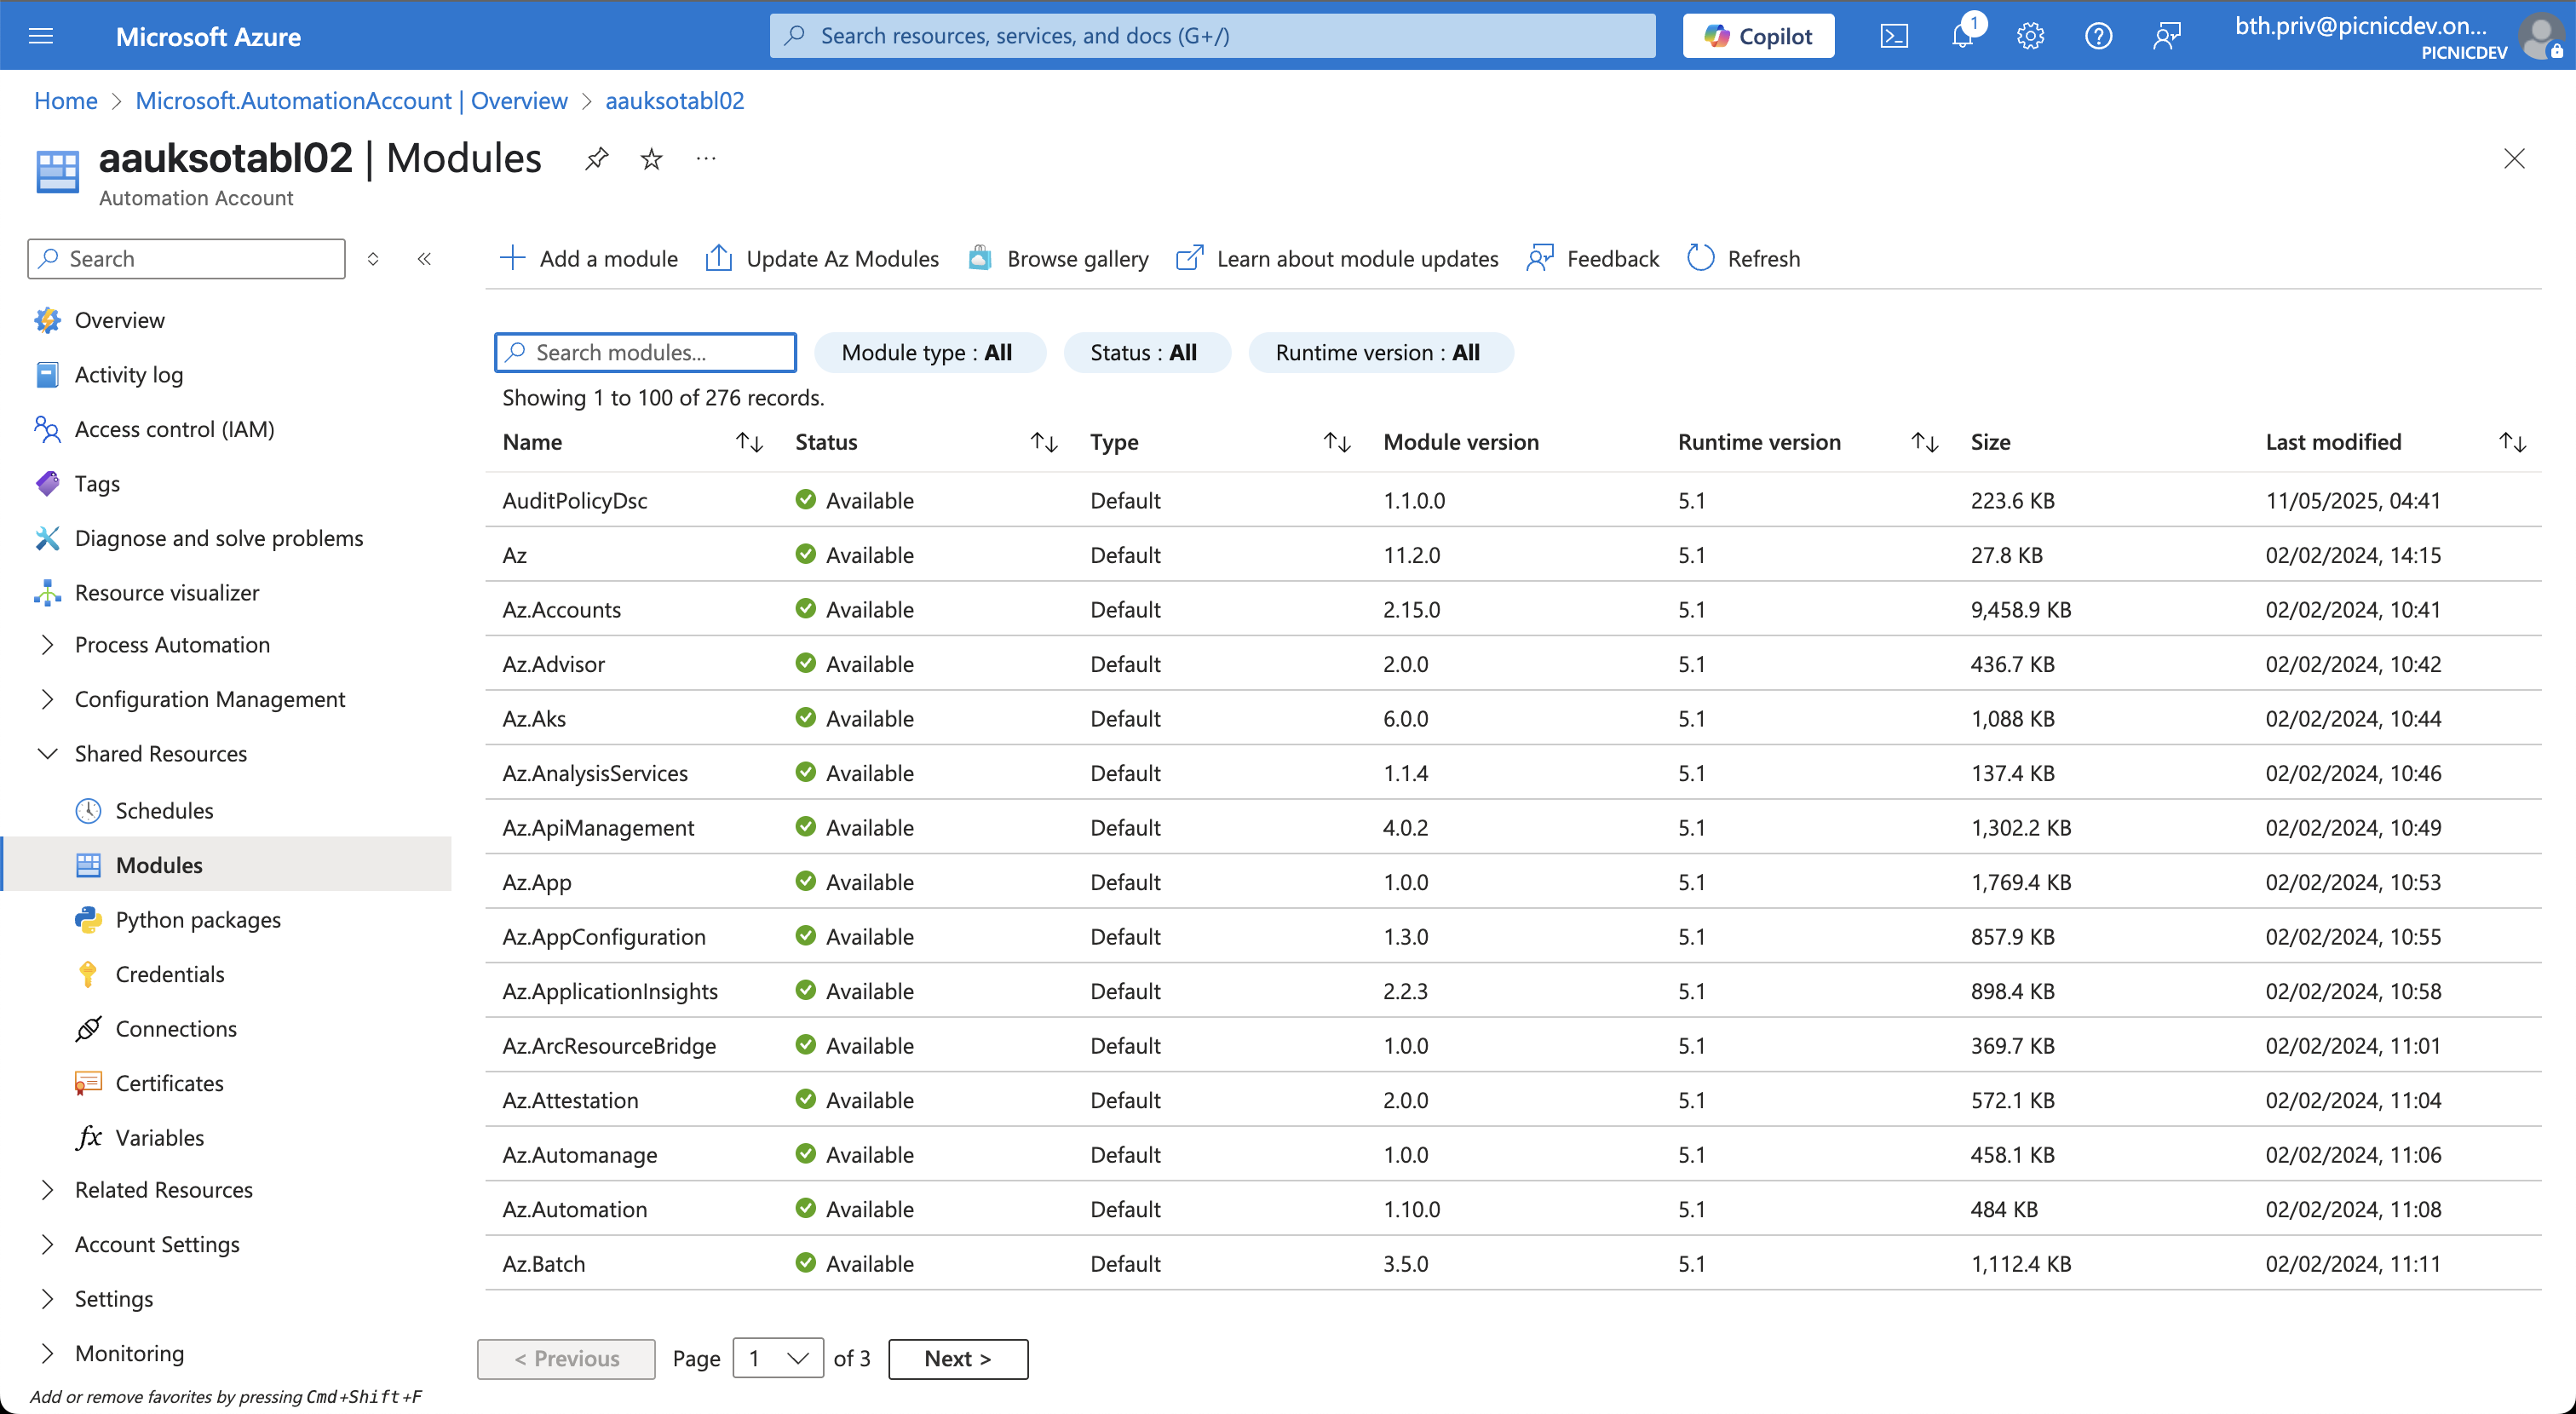Select the Modules menu item
This screenshot has width=2576, height=1414.
pos(227,865)
